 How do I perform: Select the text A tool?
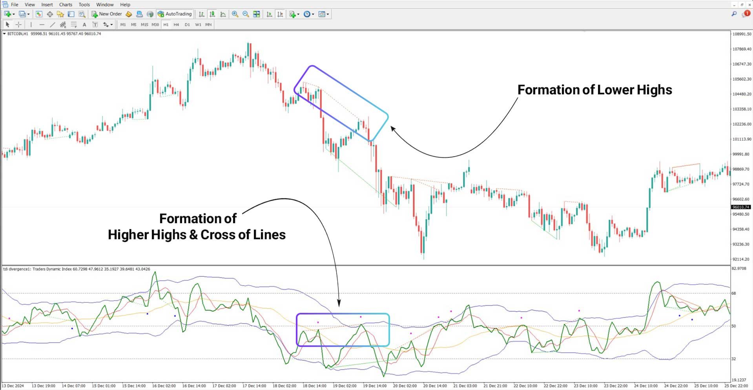pos(84,25)
